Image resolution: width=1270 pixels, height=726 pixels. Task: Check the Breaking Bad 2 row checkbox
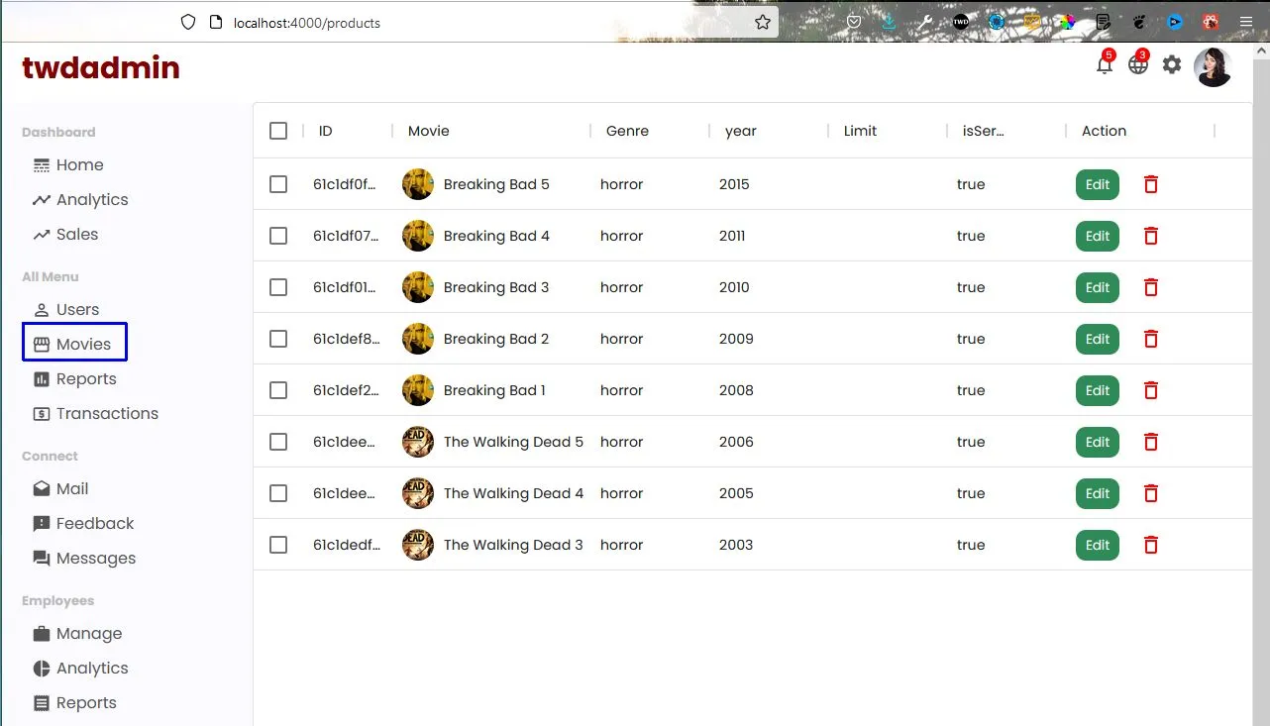click(x=278, y=339)
